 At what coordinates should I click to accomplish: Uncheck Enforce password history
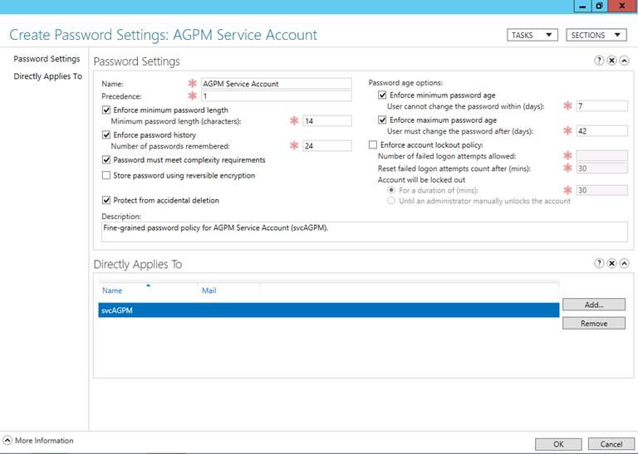click(x=106, y=134)
